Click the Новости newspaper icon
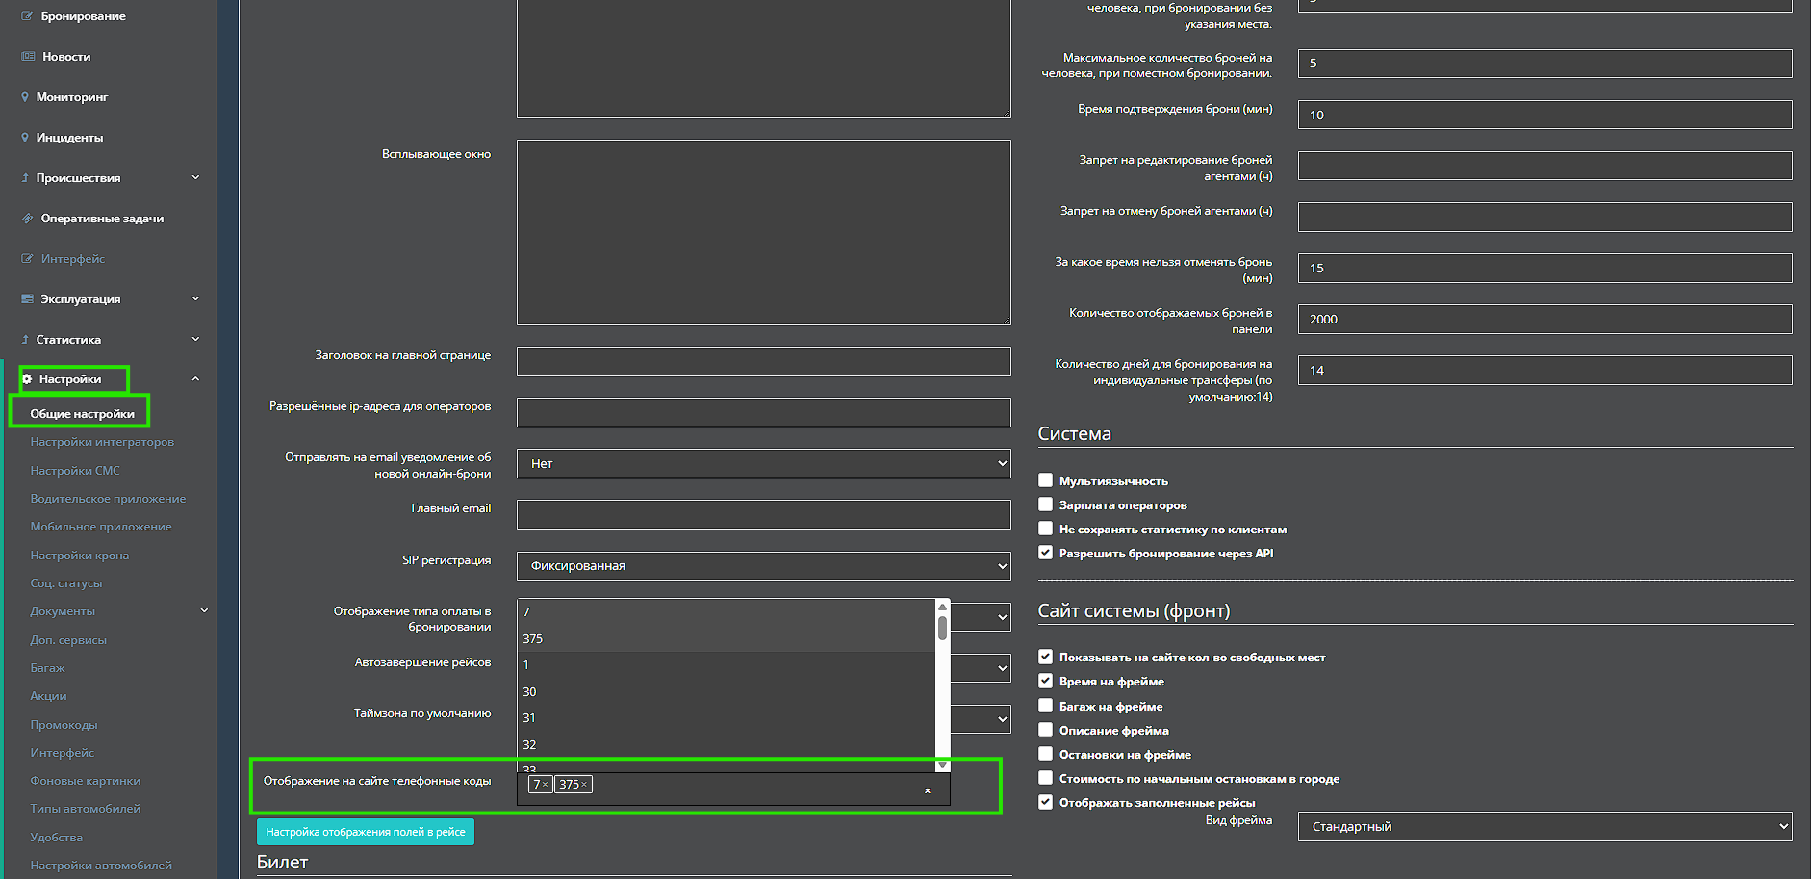The height and width of the screenshot is (879, 1811). coord(28,57)
